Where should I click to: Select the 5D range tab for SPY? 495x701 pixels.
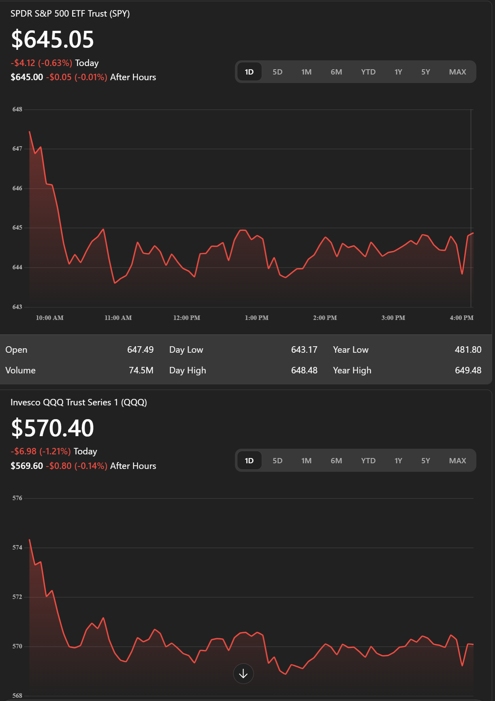277,72
